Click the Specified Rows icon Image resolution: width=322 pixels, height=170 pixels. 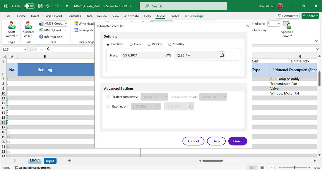pyautogui.click(x=287, y=26)
